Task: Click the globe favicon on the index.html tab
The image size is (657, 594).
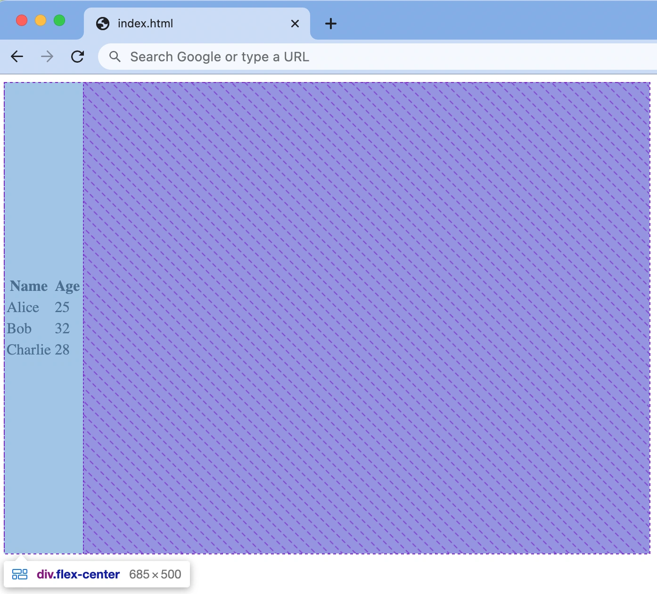Action: pos(104,23)
